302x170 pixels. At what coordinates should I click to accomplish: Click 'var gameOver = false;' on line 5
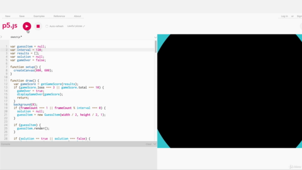pyautogui.click(x=28, y=60)
